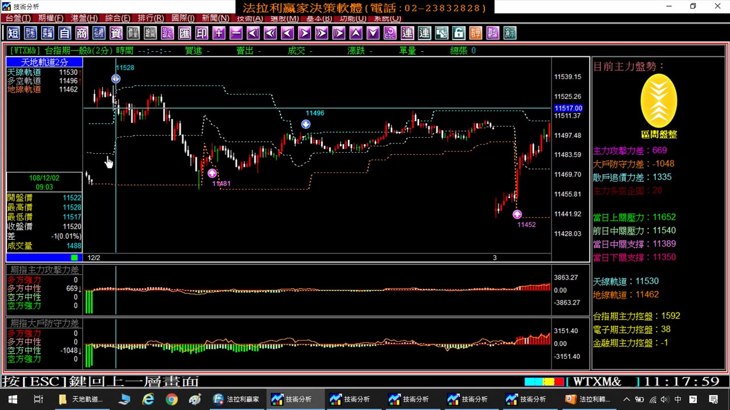Screen dimensions: 730x410
Task: Click the ESC toolbar icon
Action: pos(390,33)
